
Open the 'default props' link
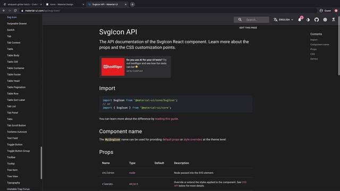point(171,140)
